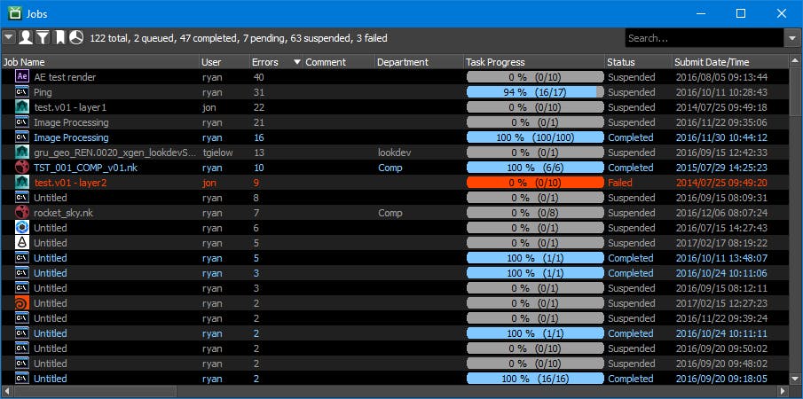
Task: Sort by the User column header
Action: pyautogui.click(x=224, y=62)
